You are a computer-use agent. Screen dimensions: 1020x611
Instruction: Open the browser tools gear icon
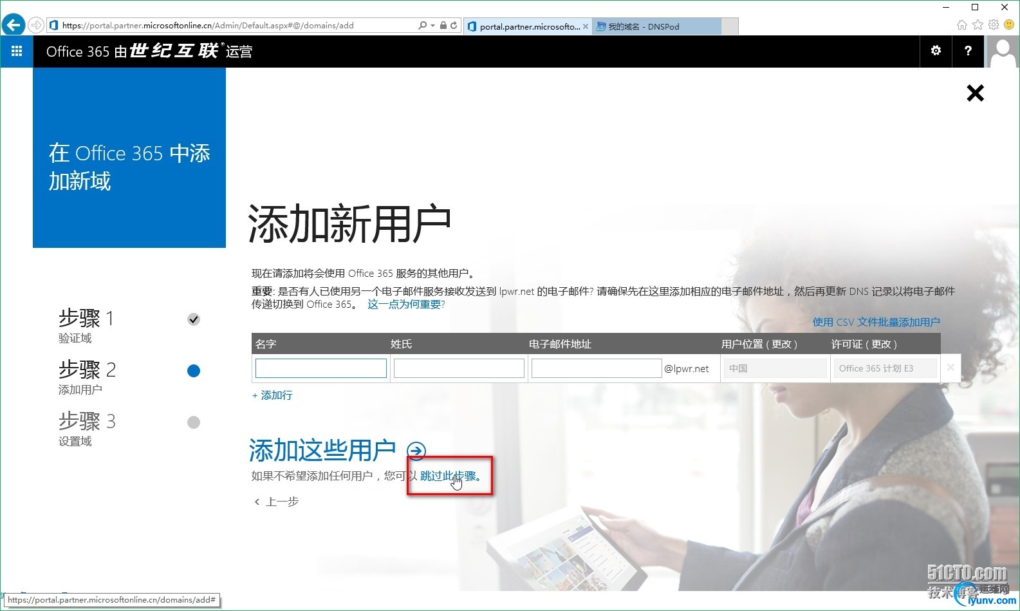(x=994, y=25)
